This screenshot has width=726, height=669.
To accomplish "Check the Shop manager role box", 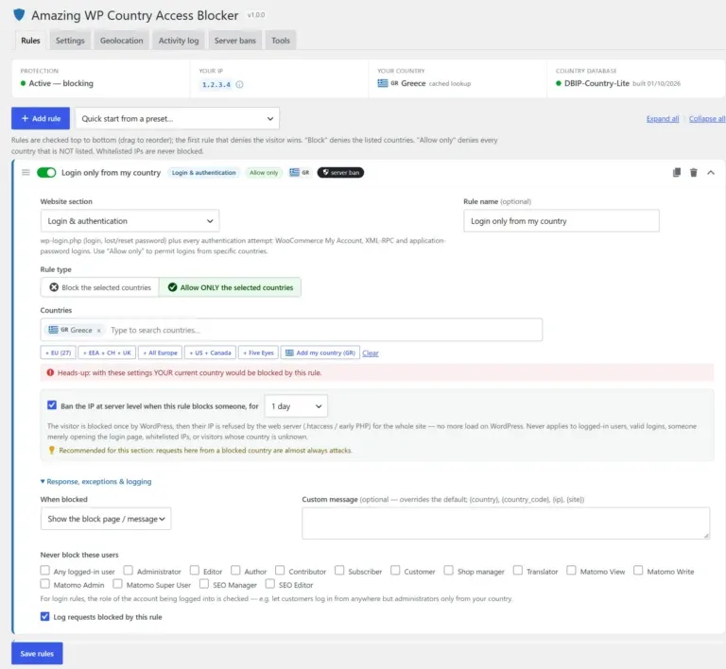I will click(x=449, y=570).
